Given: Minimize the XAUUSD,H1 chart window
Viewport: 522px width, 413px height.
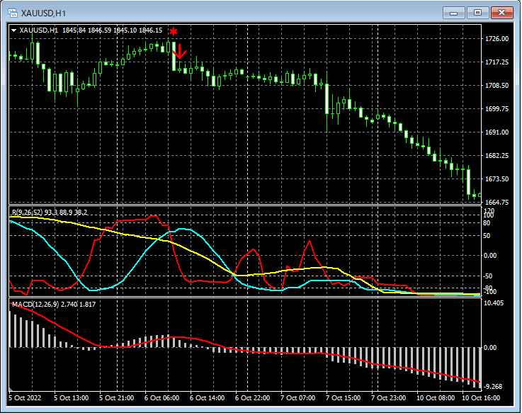Looking at the screenshot, I should coord(455,13).
